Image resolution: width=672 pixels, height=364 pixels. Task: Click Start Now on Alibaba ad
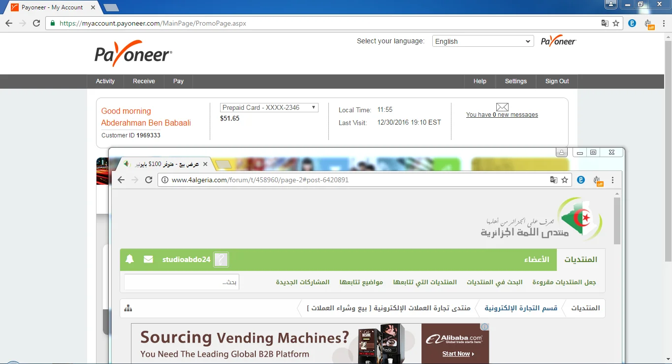click(x=458, y=354)
